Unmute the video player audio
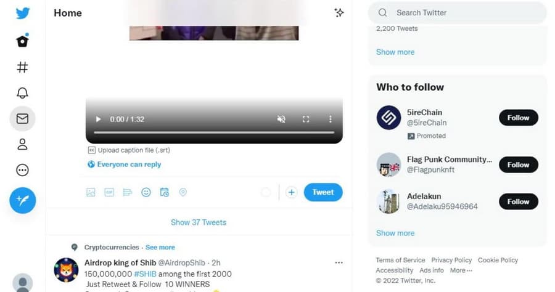555x292 pixels. coord(281,119)
